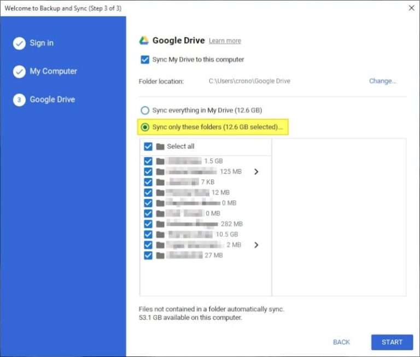Uncheck the 282 MB folder checkbox

[x=148, y=224]
